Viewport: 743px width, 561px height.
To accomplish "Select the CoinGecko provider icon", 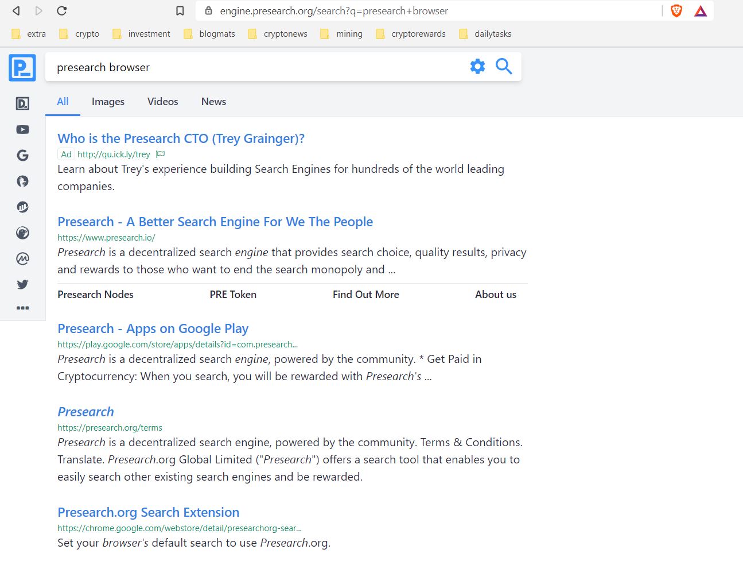I will pos(22,233).
